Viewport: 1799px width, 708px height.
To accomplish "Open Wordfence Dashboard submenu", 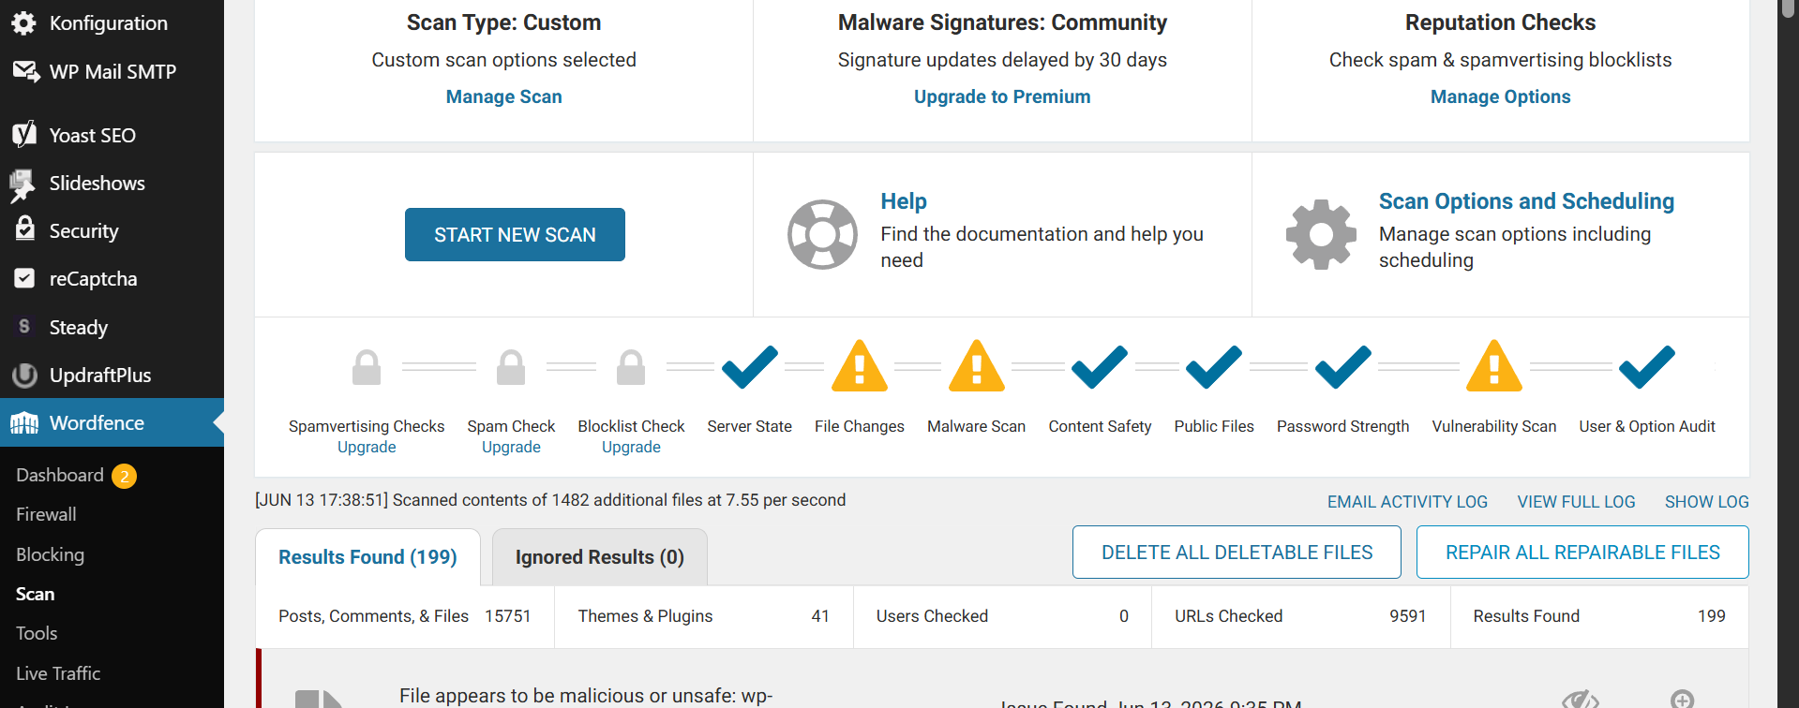I will [60, 475].
